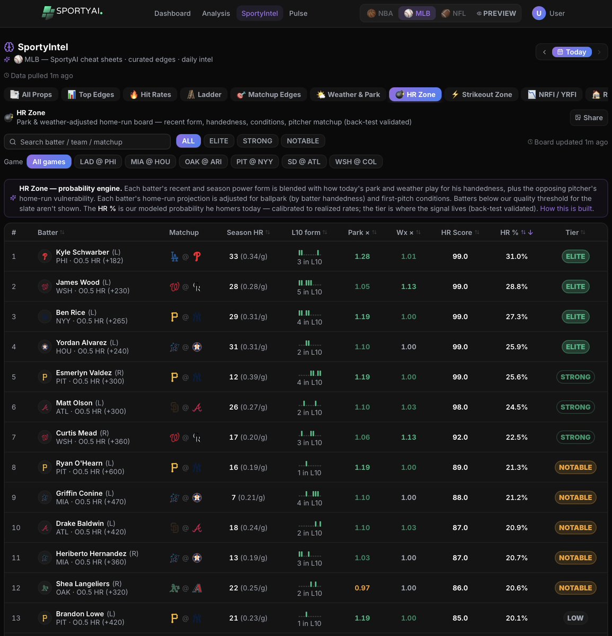The height and width of the screenshot is (636, 612).
Task: Filter to PIT @ NYY game
Action: click(255, 162)
